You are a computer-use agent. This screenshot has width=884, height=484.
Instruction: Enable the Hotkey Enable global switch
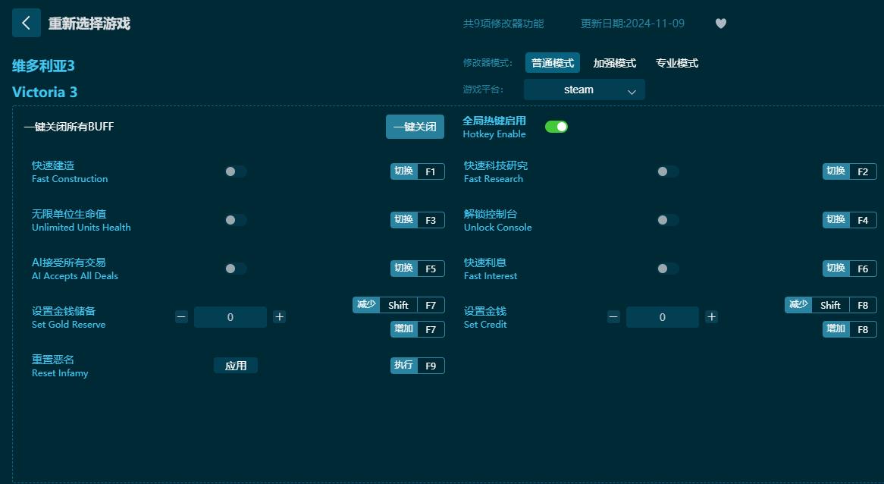tap(556, 127)
